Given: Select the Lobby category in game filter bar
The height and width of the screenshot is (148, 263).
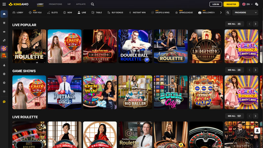Looking at the screenshot, I should coord(18,12).
